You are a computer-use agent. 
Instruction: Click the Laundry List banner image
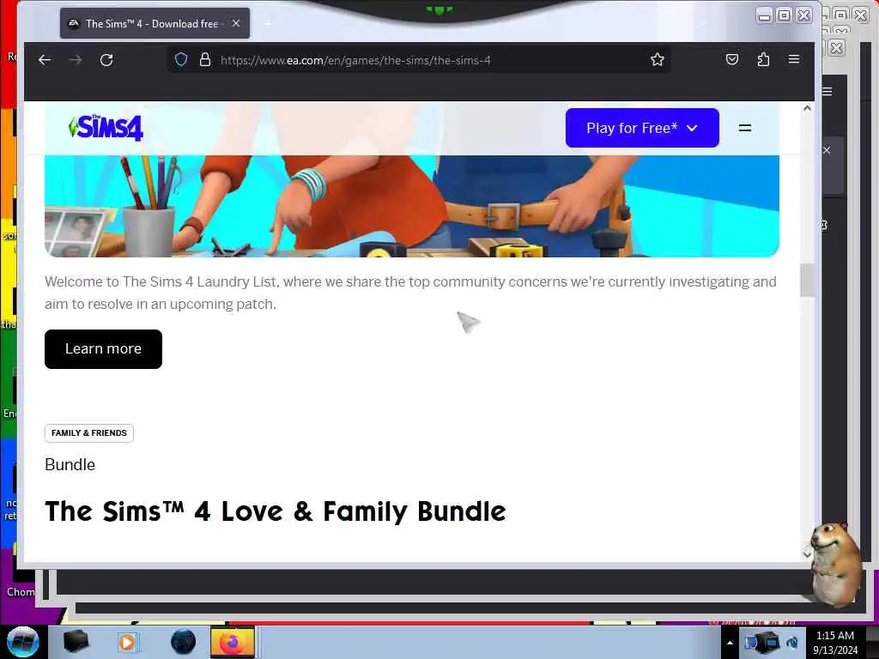tap(412, 206)
